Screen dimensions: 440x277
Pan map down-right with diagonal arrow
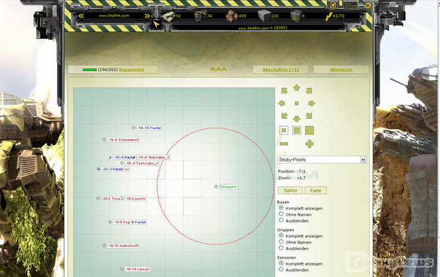pos(309,116)
